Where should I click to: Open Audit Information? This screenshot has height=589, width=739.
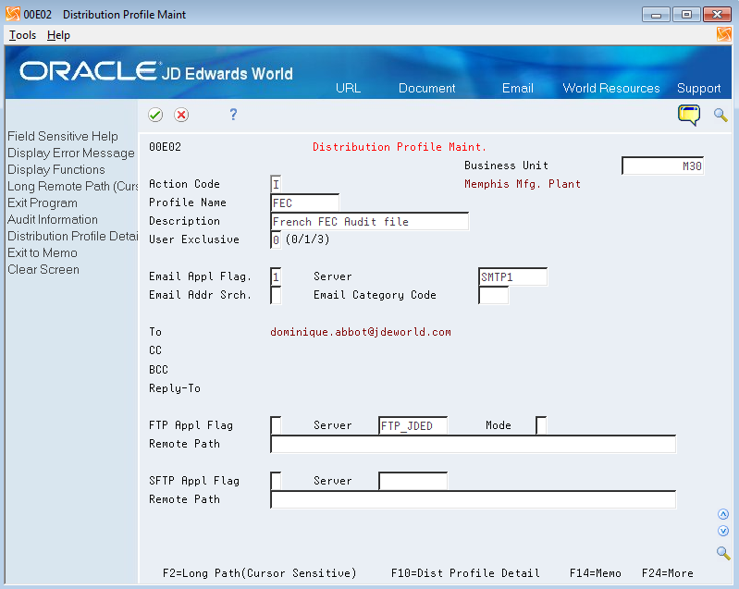tap(53, 219)
